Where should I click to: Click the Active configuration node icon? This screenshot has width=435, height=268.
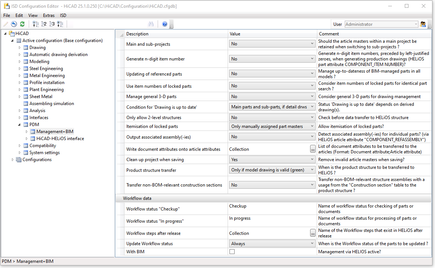click(19, 41)
